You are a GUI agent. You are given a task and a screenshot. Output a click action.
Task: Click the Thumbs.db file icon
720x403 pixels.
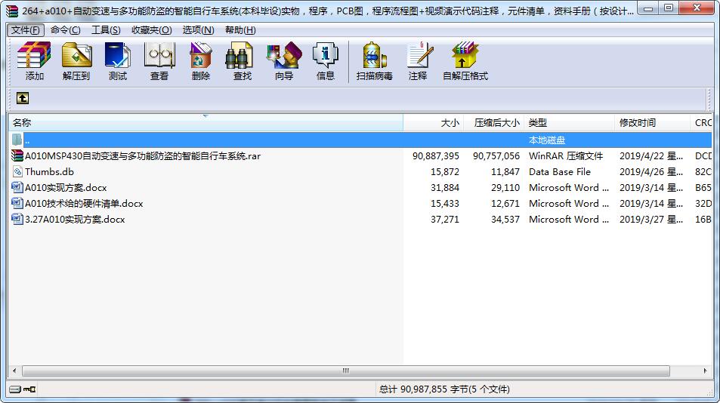point(17,172)
